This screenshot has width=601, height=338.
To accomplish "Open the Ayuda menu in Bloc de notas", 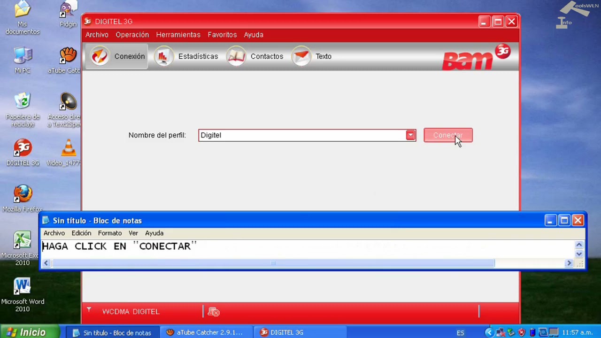I will point(154,233).
